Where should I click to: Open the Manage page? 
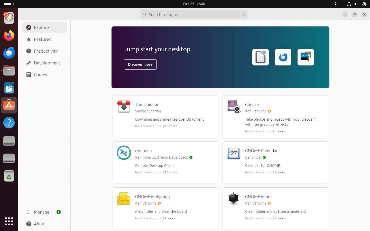coord(44,212)
